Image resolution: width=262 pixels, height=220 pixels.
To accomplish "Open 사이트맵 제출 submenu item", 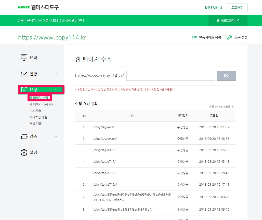I will (x=38, y=117).
